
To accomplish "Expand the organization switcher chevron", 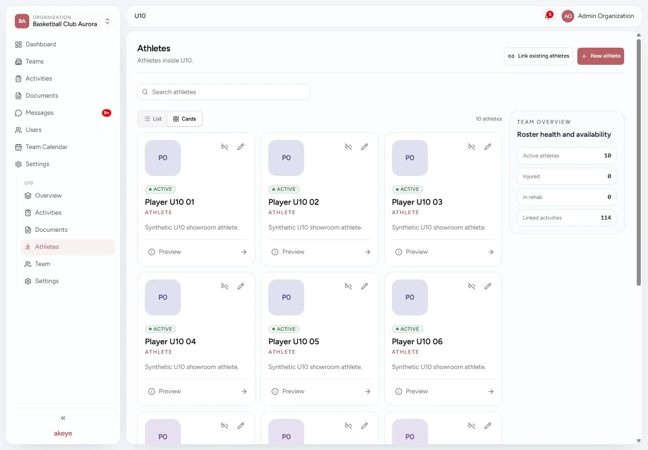I will [x=108, y=21].
